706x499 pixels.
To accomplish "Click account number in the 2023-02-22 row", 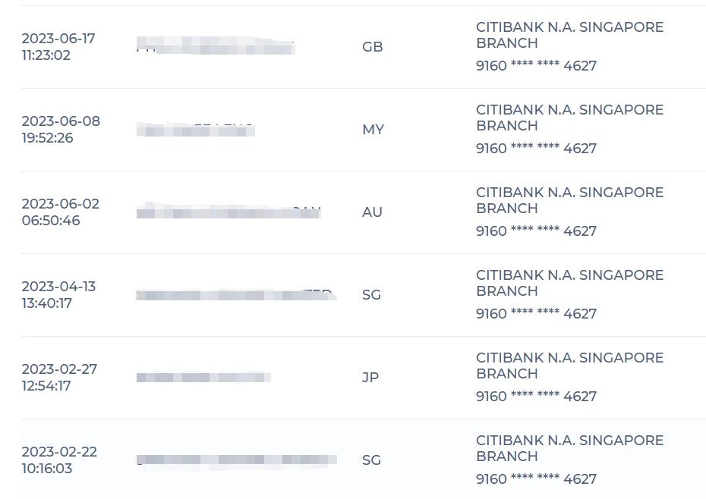I will click(536, 479).
